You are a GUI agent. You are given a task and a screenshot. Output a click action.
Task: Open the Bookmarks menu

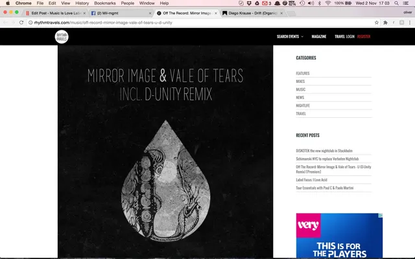(x=105, y=3)
